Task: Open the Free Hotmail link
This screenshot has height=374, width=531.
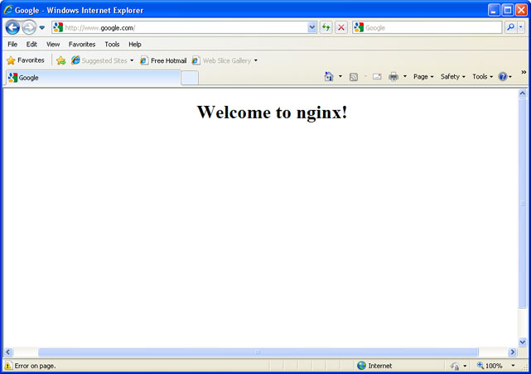Action: [x=163, y=60]
